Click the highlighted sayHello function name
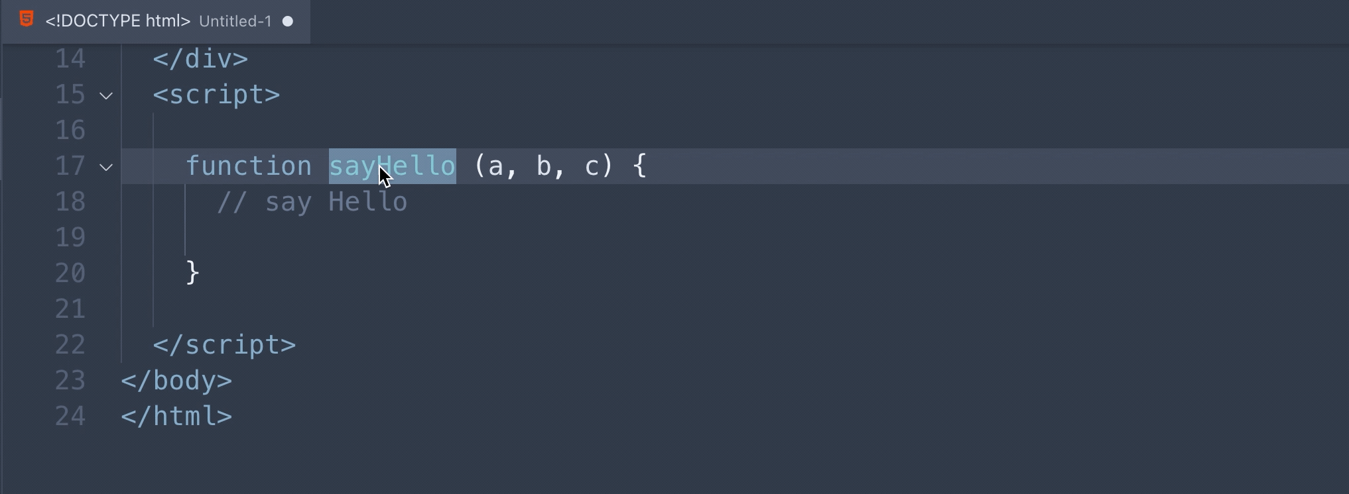1349x494 pixels. coord(393,166)
